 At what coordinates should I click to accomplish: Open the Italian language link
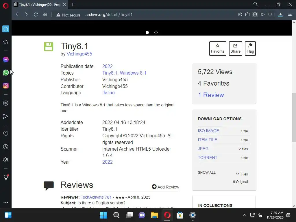pos(108,92)
